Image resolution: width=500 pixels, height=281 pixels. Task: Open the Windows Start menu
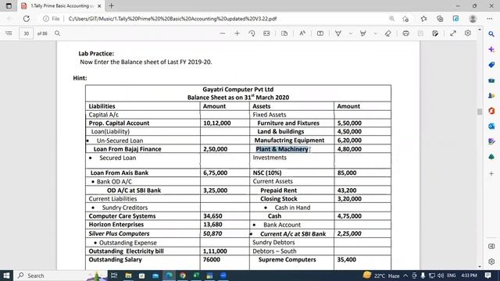point(6,276)
